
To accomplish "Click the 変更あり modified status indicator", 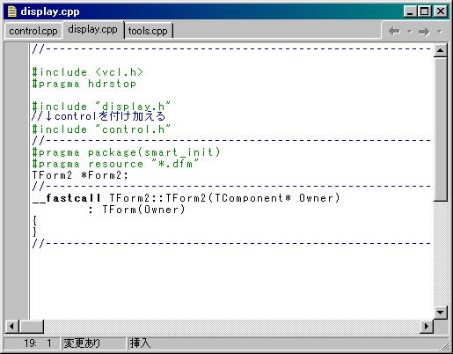I will pos(93,343).
